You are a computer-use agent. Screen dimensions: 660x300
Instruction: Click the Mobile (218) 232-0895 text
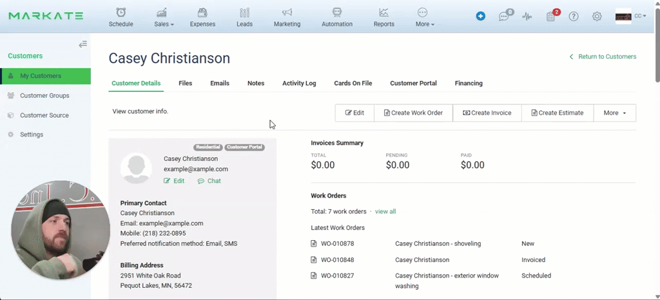(153, 233)
